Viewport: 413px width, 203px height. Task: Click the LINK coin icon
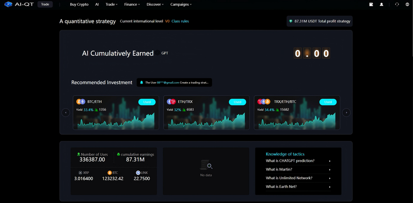[x=138, y=173]
